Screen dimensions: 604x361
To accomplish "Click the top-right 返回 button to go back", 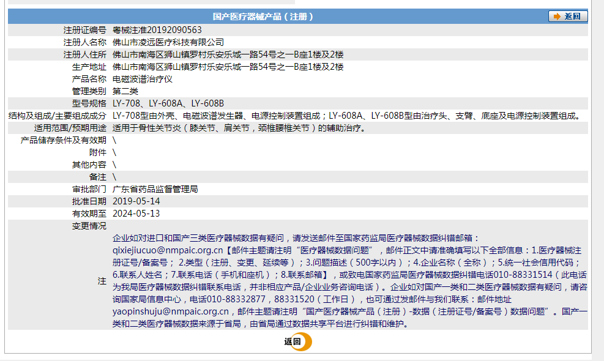I will pyautogui.click(x=567, y=15).
